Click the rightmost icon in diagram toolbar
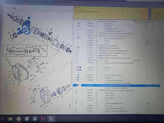This screenshot has height=123, width=164. [x=15, y=8]
